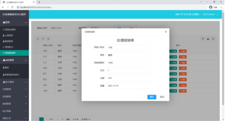Collapse the 管理 sidebar section

pyautogui.click(x=14, y=22)
